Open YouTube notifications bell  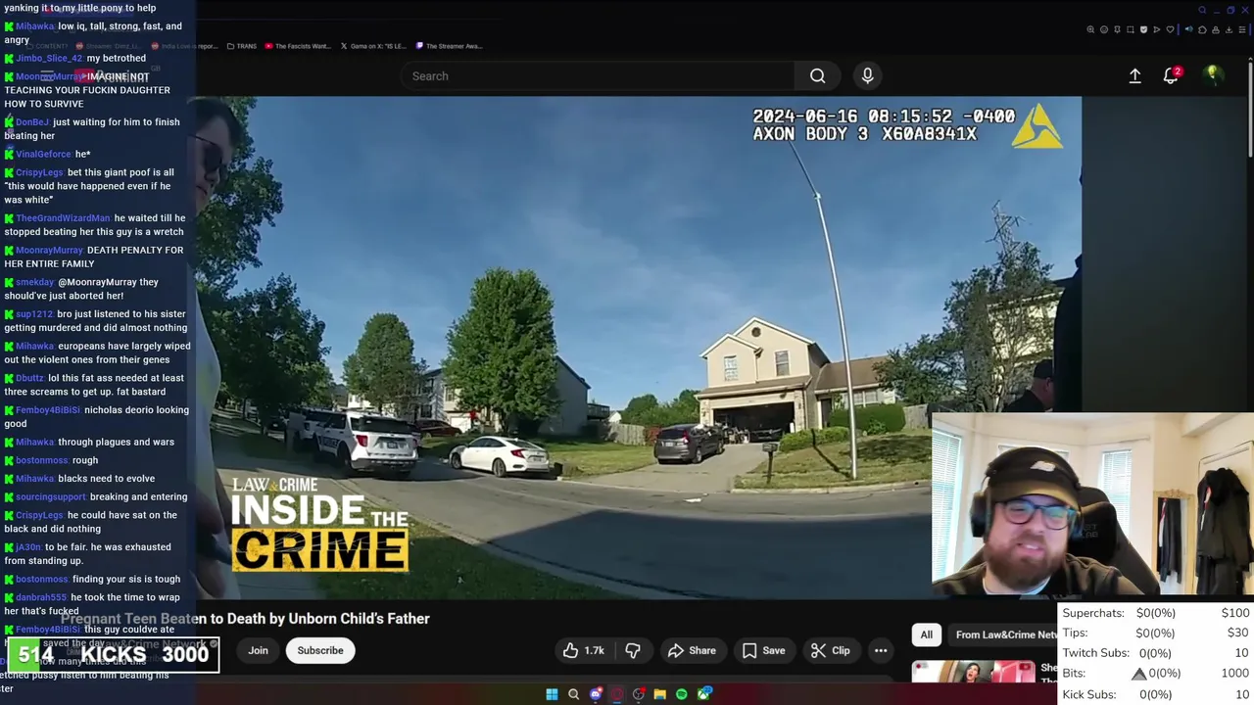pos(1171,75)
